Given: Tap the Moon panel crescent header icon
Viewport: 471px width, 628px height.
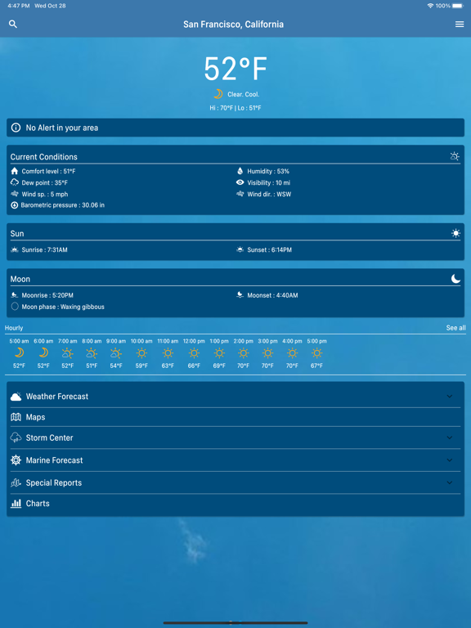Looking at the screenshot, I should click(x=455, y=279).
